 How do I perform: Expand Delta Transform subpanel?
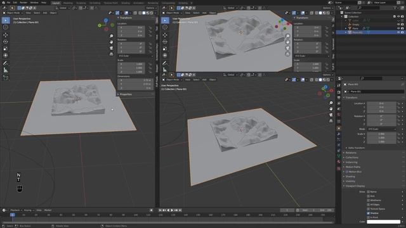tap(357, 148)
